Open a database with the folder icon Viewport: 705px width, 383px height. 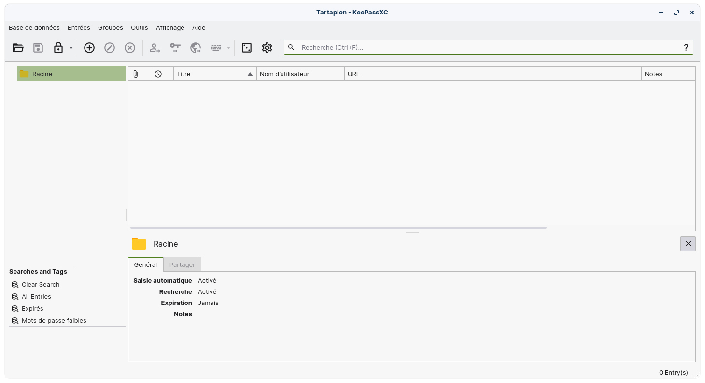(x=18, y=48)
